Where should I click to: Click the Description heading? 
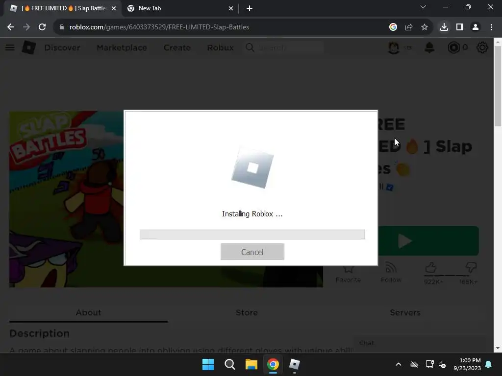39,333
